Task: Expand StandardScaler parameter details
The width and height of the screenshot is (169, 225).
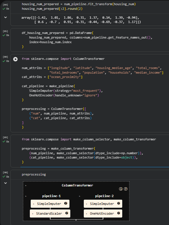Action: [33, 214]
